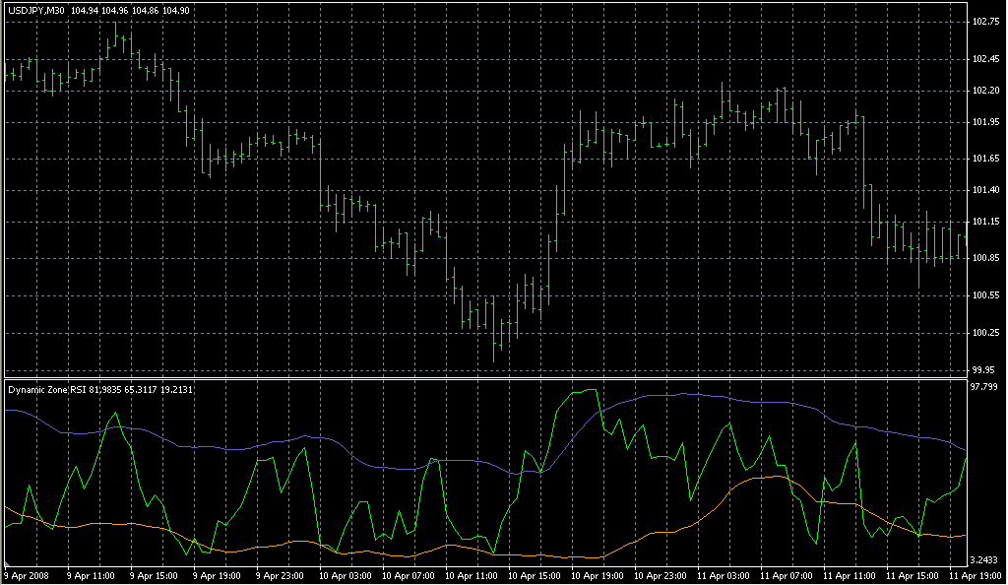
Task: Select the 10 Apr 03:00 time marker
Action: (x=344, y=574)
